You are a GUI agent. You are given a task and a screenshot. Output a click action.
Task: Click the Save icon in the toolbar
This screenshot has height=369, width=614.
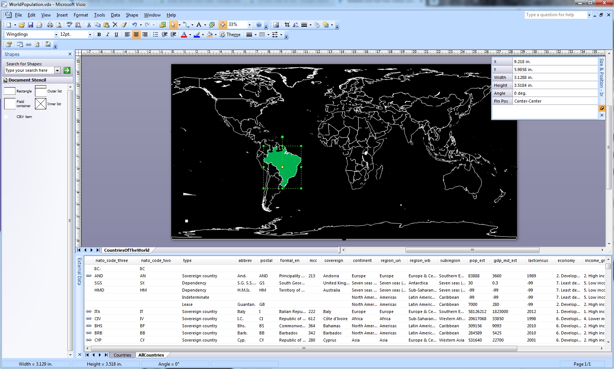click(x=30, y=25)
